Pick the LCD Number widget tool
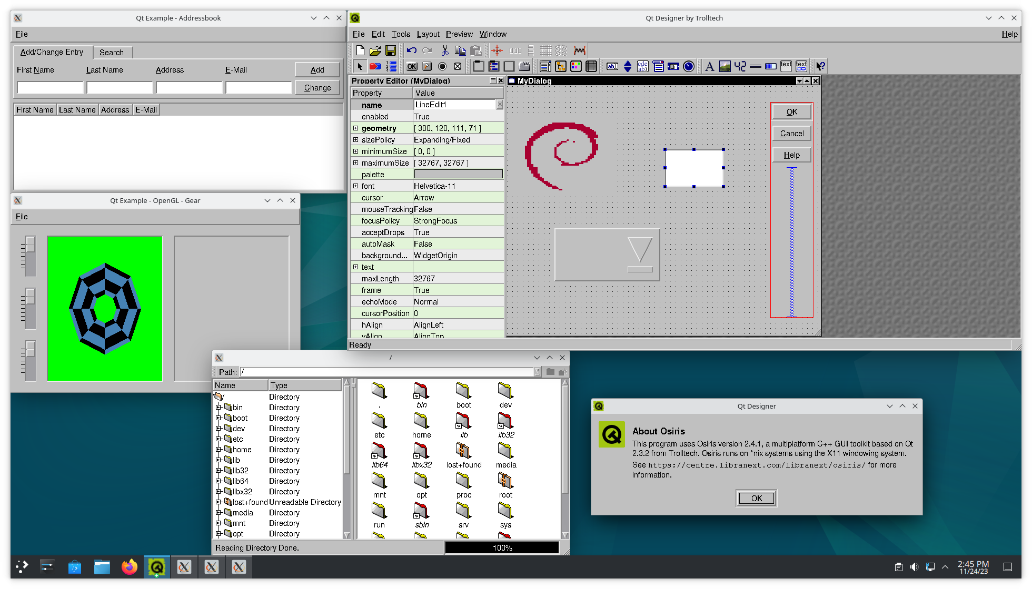 740,66
